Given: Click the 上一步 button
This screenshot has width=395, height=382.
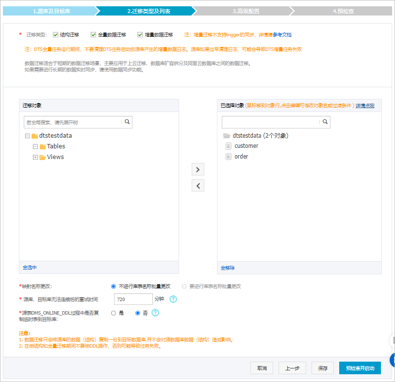Looking at the screenshot, I should coord(292,368).
